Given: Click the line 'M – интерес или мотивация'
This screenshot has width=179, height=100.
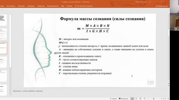Looking at the screenshot, I should point(74,39).
